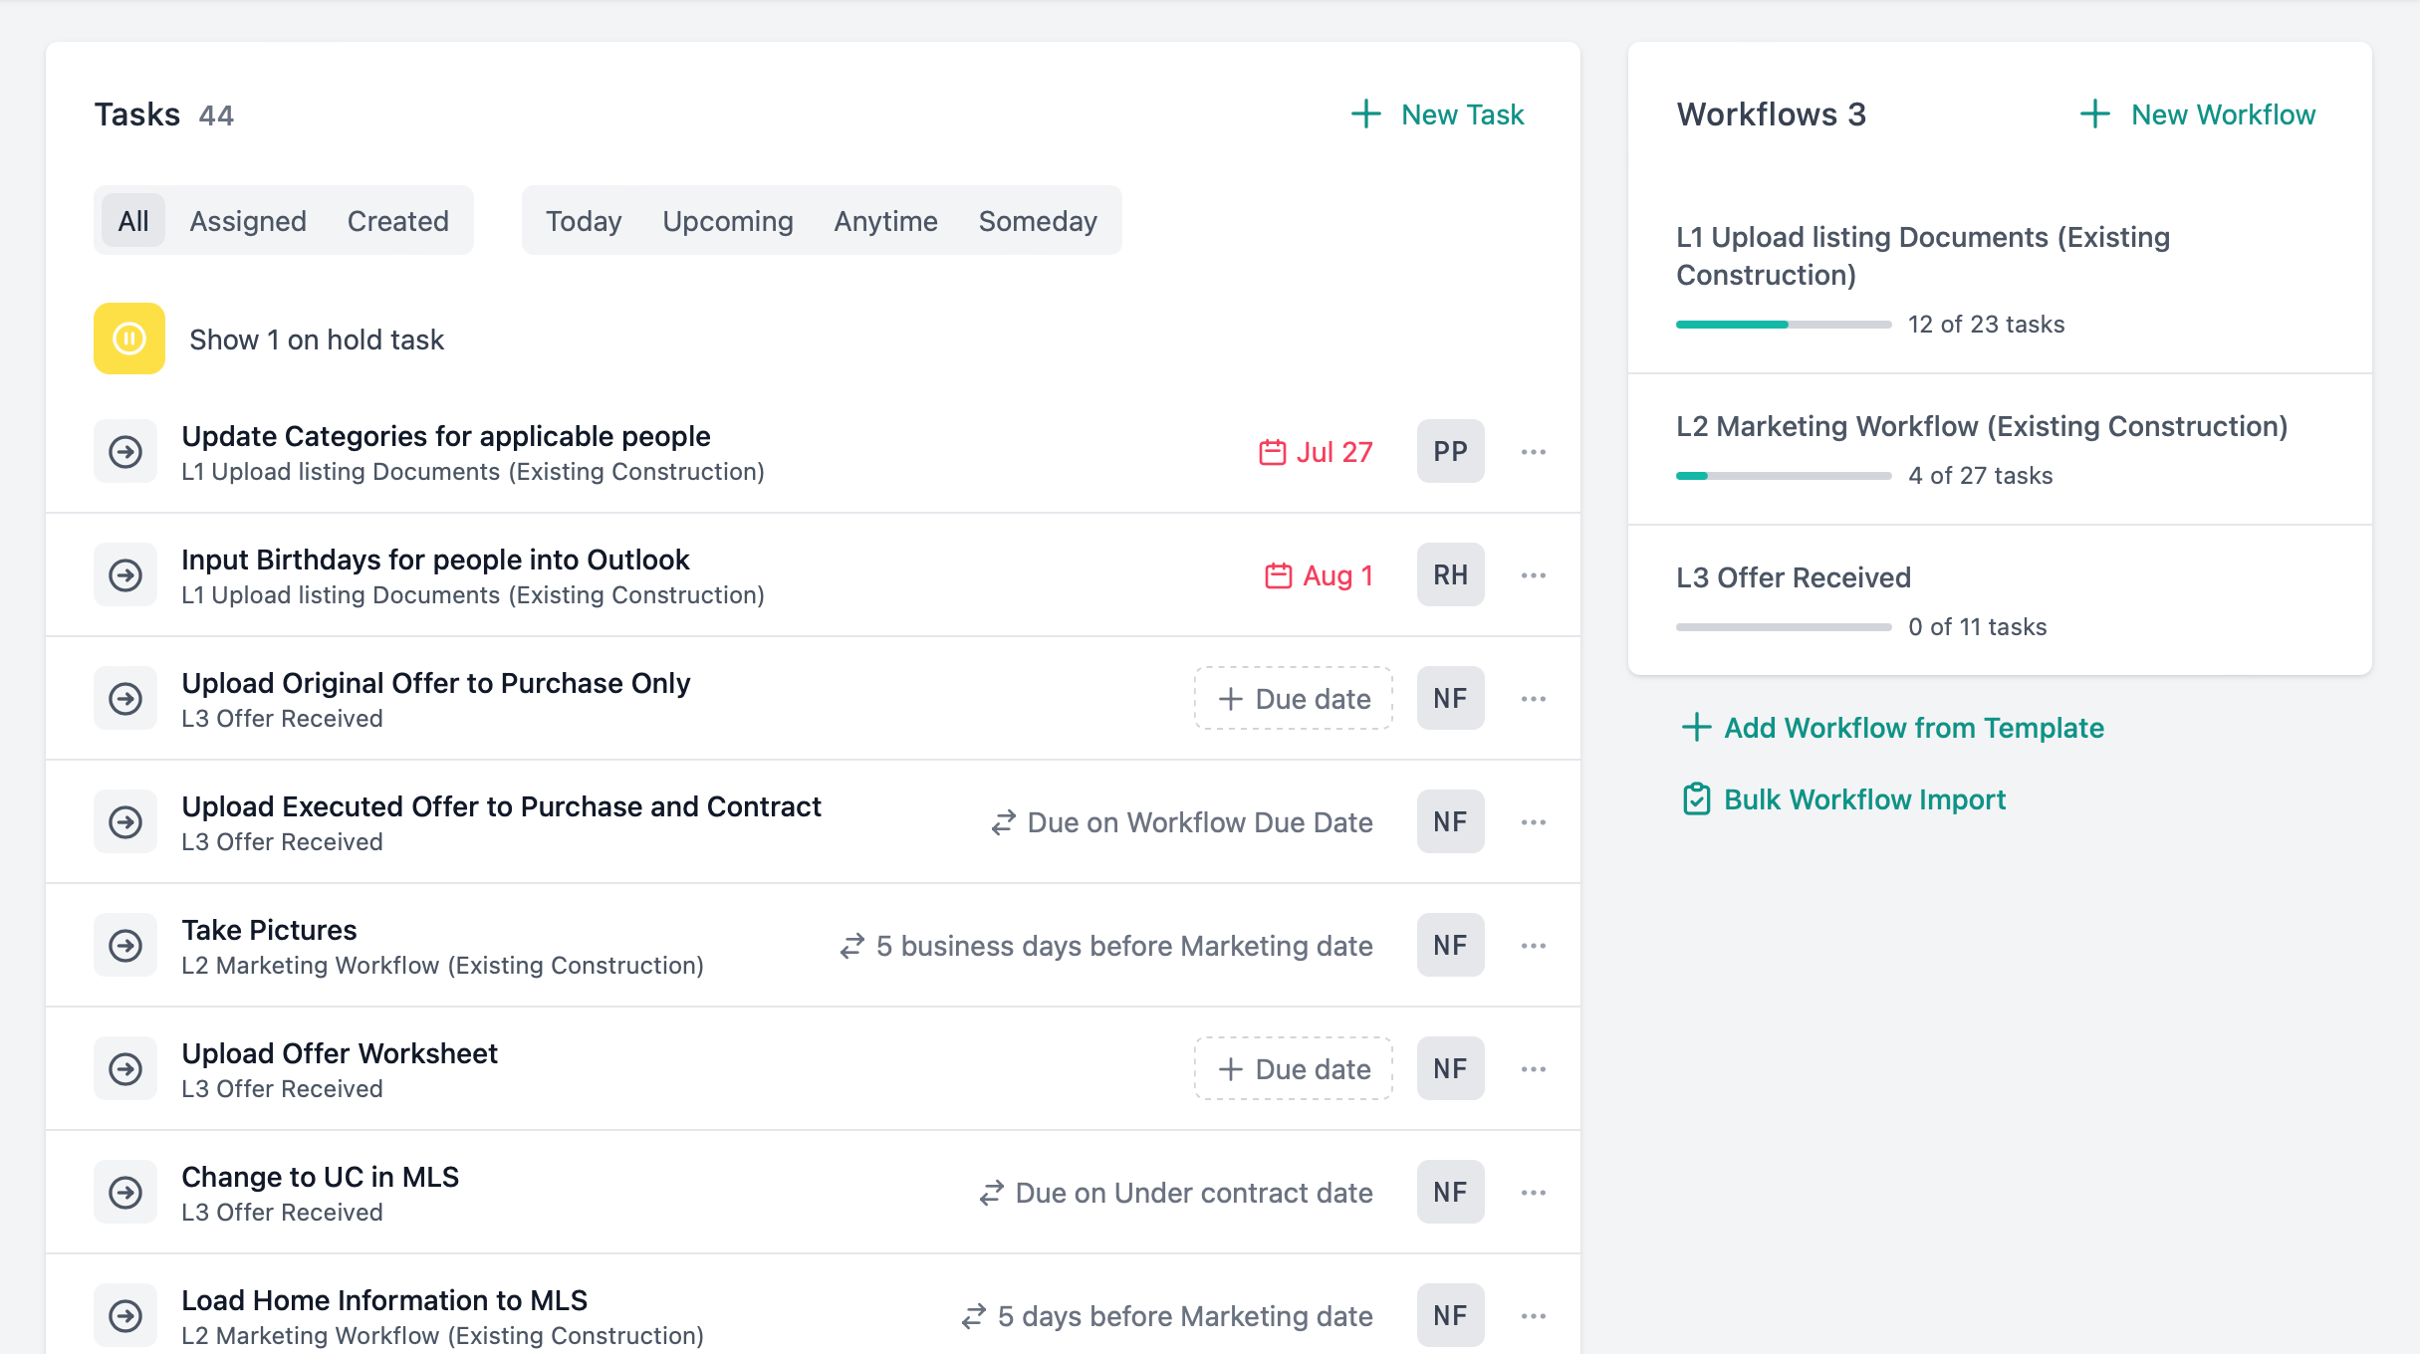Click the clipboard icon for Bulk Workflow Import

(x=1696, y=799)
